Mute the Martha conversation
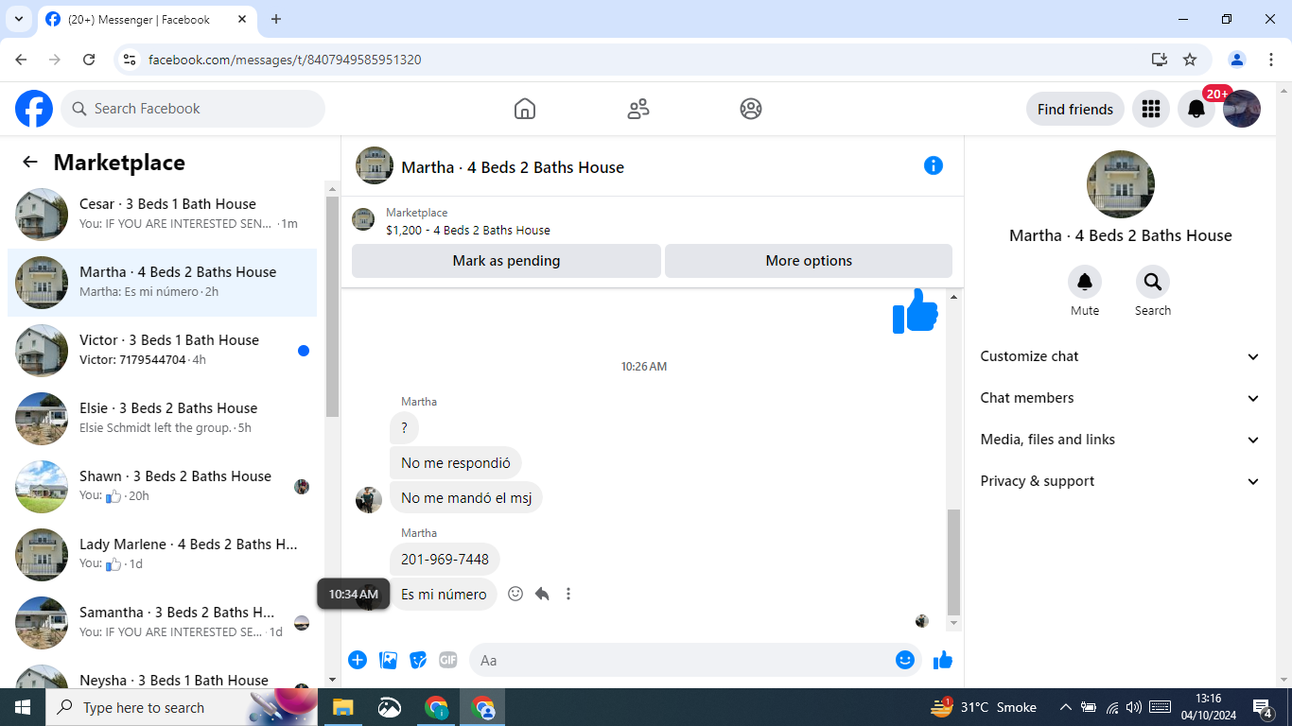1292x726 pixels. pyautogui.click(x=1085, y=282)
